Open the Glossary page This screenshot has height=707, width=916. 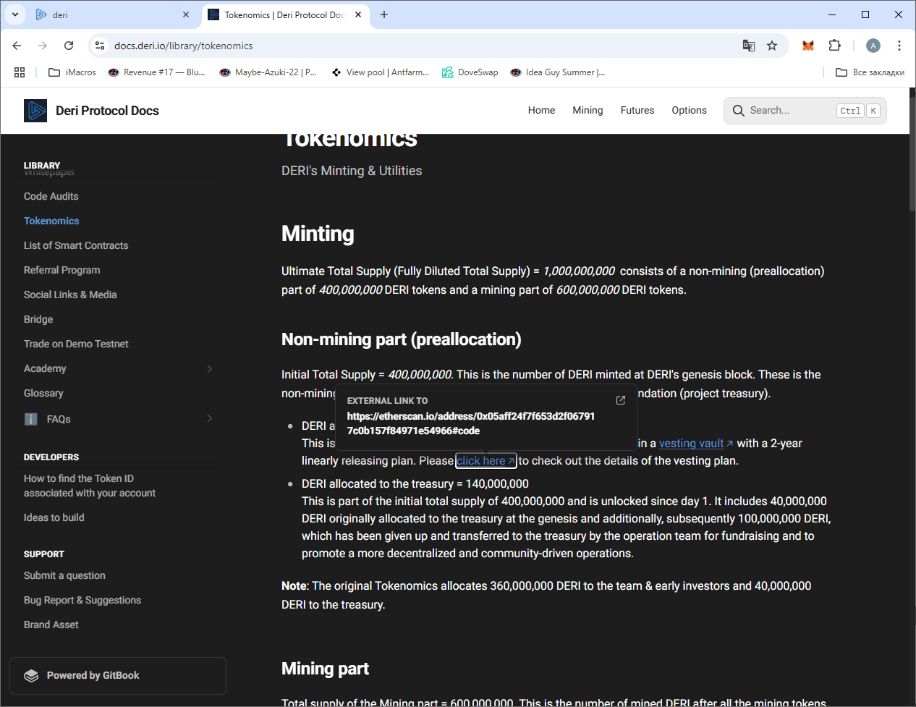click(x=43, y=393)
